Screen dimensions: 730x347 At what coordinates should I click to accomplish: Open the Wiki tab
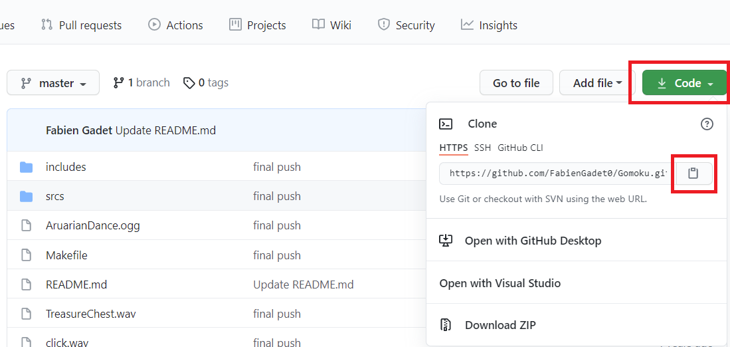(331, 25)
